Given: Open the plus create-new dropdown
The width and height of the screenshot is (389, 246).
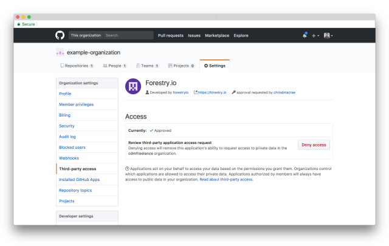Looking at the screenshot, I should 315,35.
